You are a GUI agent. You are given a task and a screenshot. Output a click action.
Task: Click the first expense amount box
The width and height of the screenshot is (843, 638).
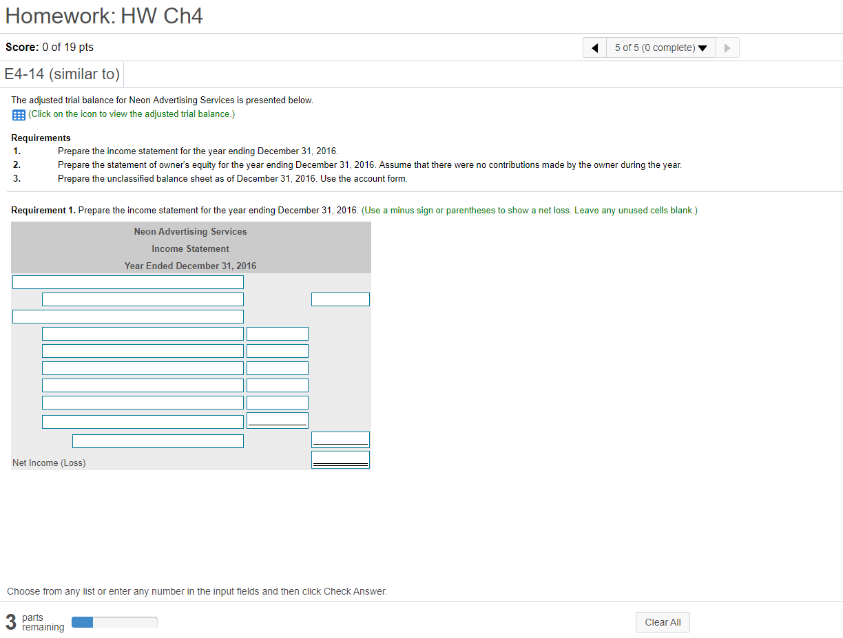pyautogui.click(x=277, y=333)
